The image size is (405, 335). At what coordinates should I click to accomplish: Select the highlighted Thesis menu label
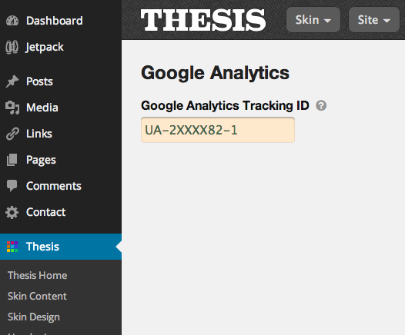tap(42, 247)
